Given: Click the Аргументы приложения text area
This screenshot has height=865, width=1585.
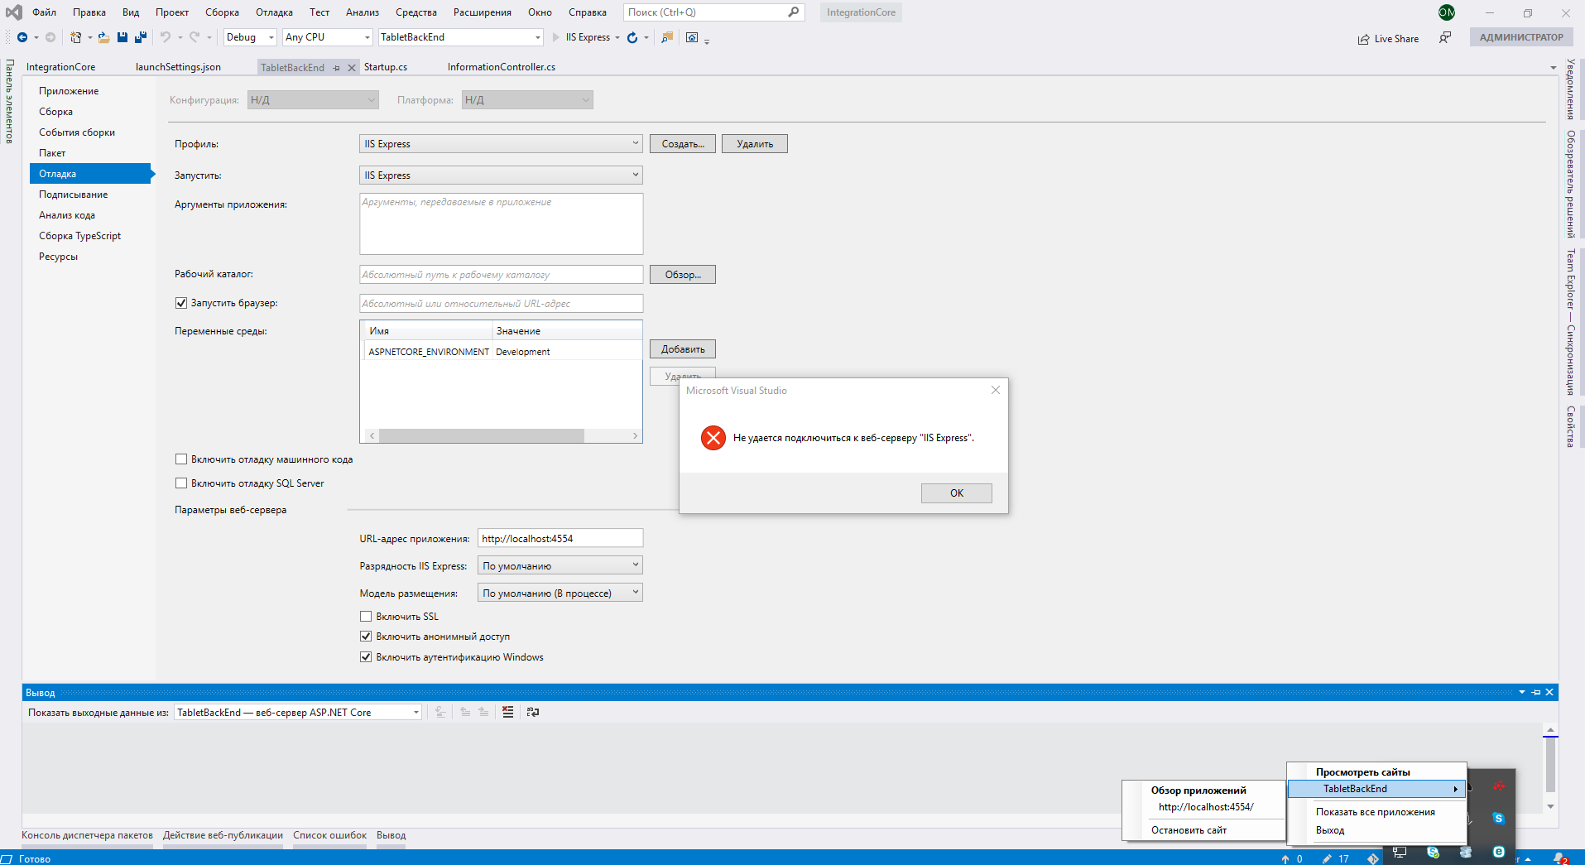Looking at the screenshot, I should (501, 223).
